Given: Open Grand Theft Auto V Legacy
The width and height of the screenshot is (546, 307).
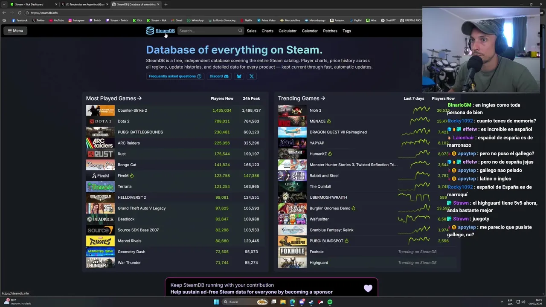Looking at the screenshot, I should pos(142,208).
